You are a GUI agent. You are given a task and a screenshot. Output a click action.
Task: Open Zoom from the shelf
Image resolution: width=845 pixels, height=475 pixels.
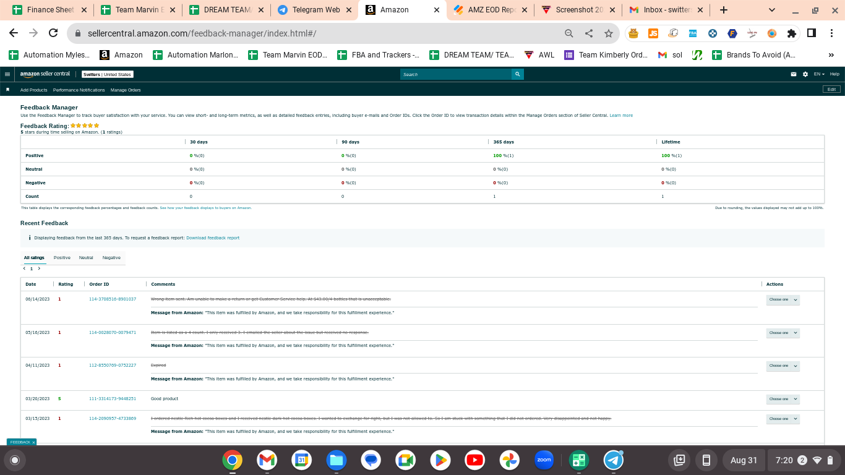point(544,460)
